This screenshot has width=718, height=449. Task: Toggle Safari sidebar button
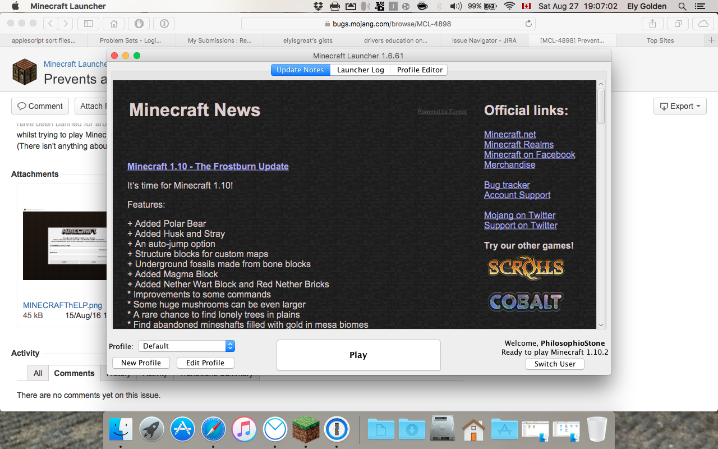[x=88, y=24]
